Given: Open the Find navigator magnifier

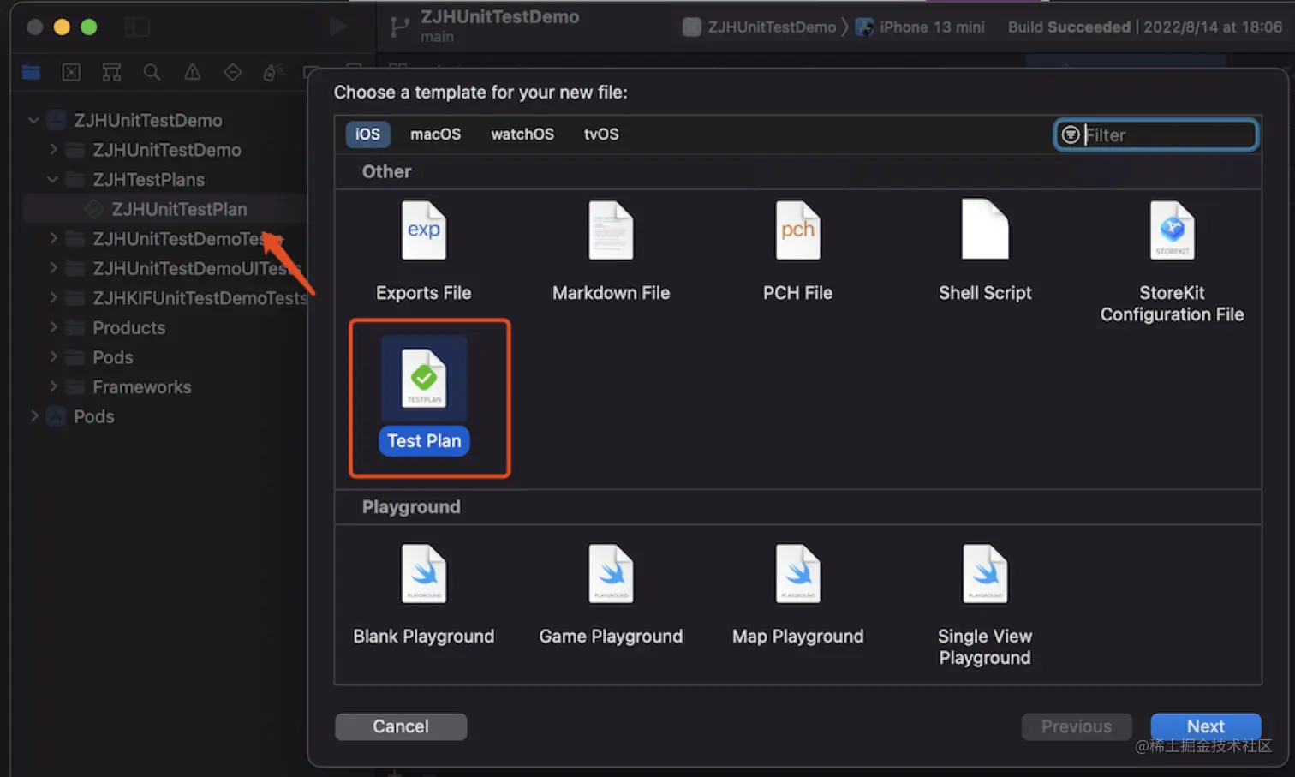Looking at the screenshot, I should [x=152, y=72].
